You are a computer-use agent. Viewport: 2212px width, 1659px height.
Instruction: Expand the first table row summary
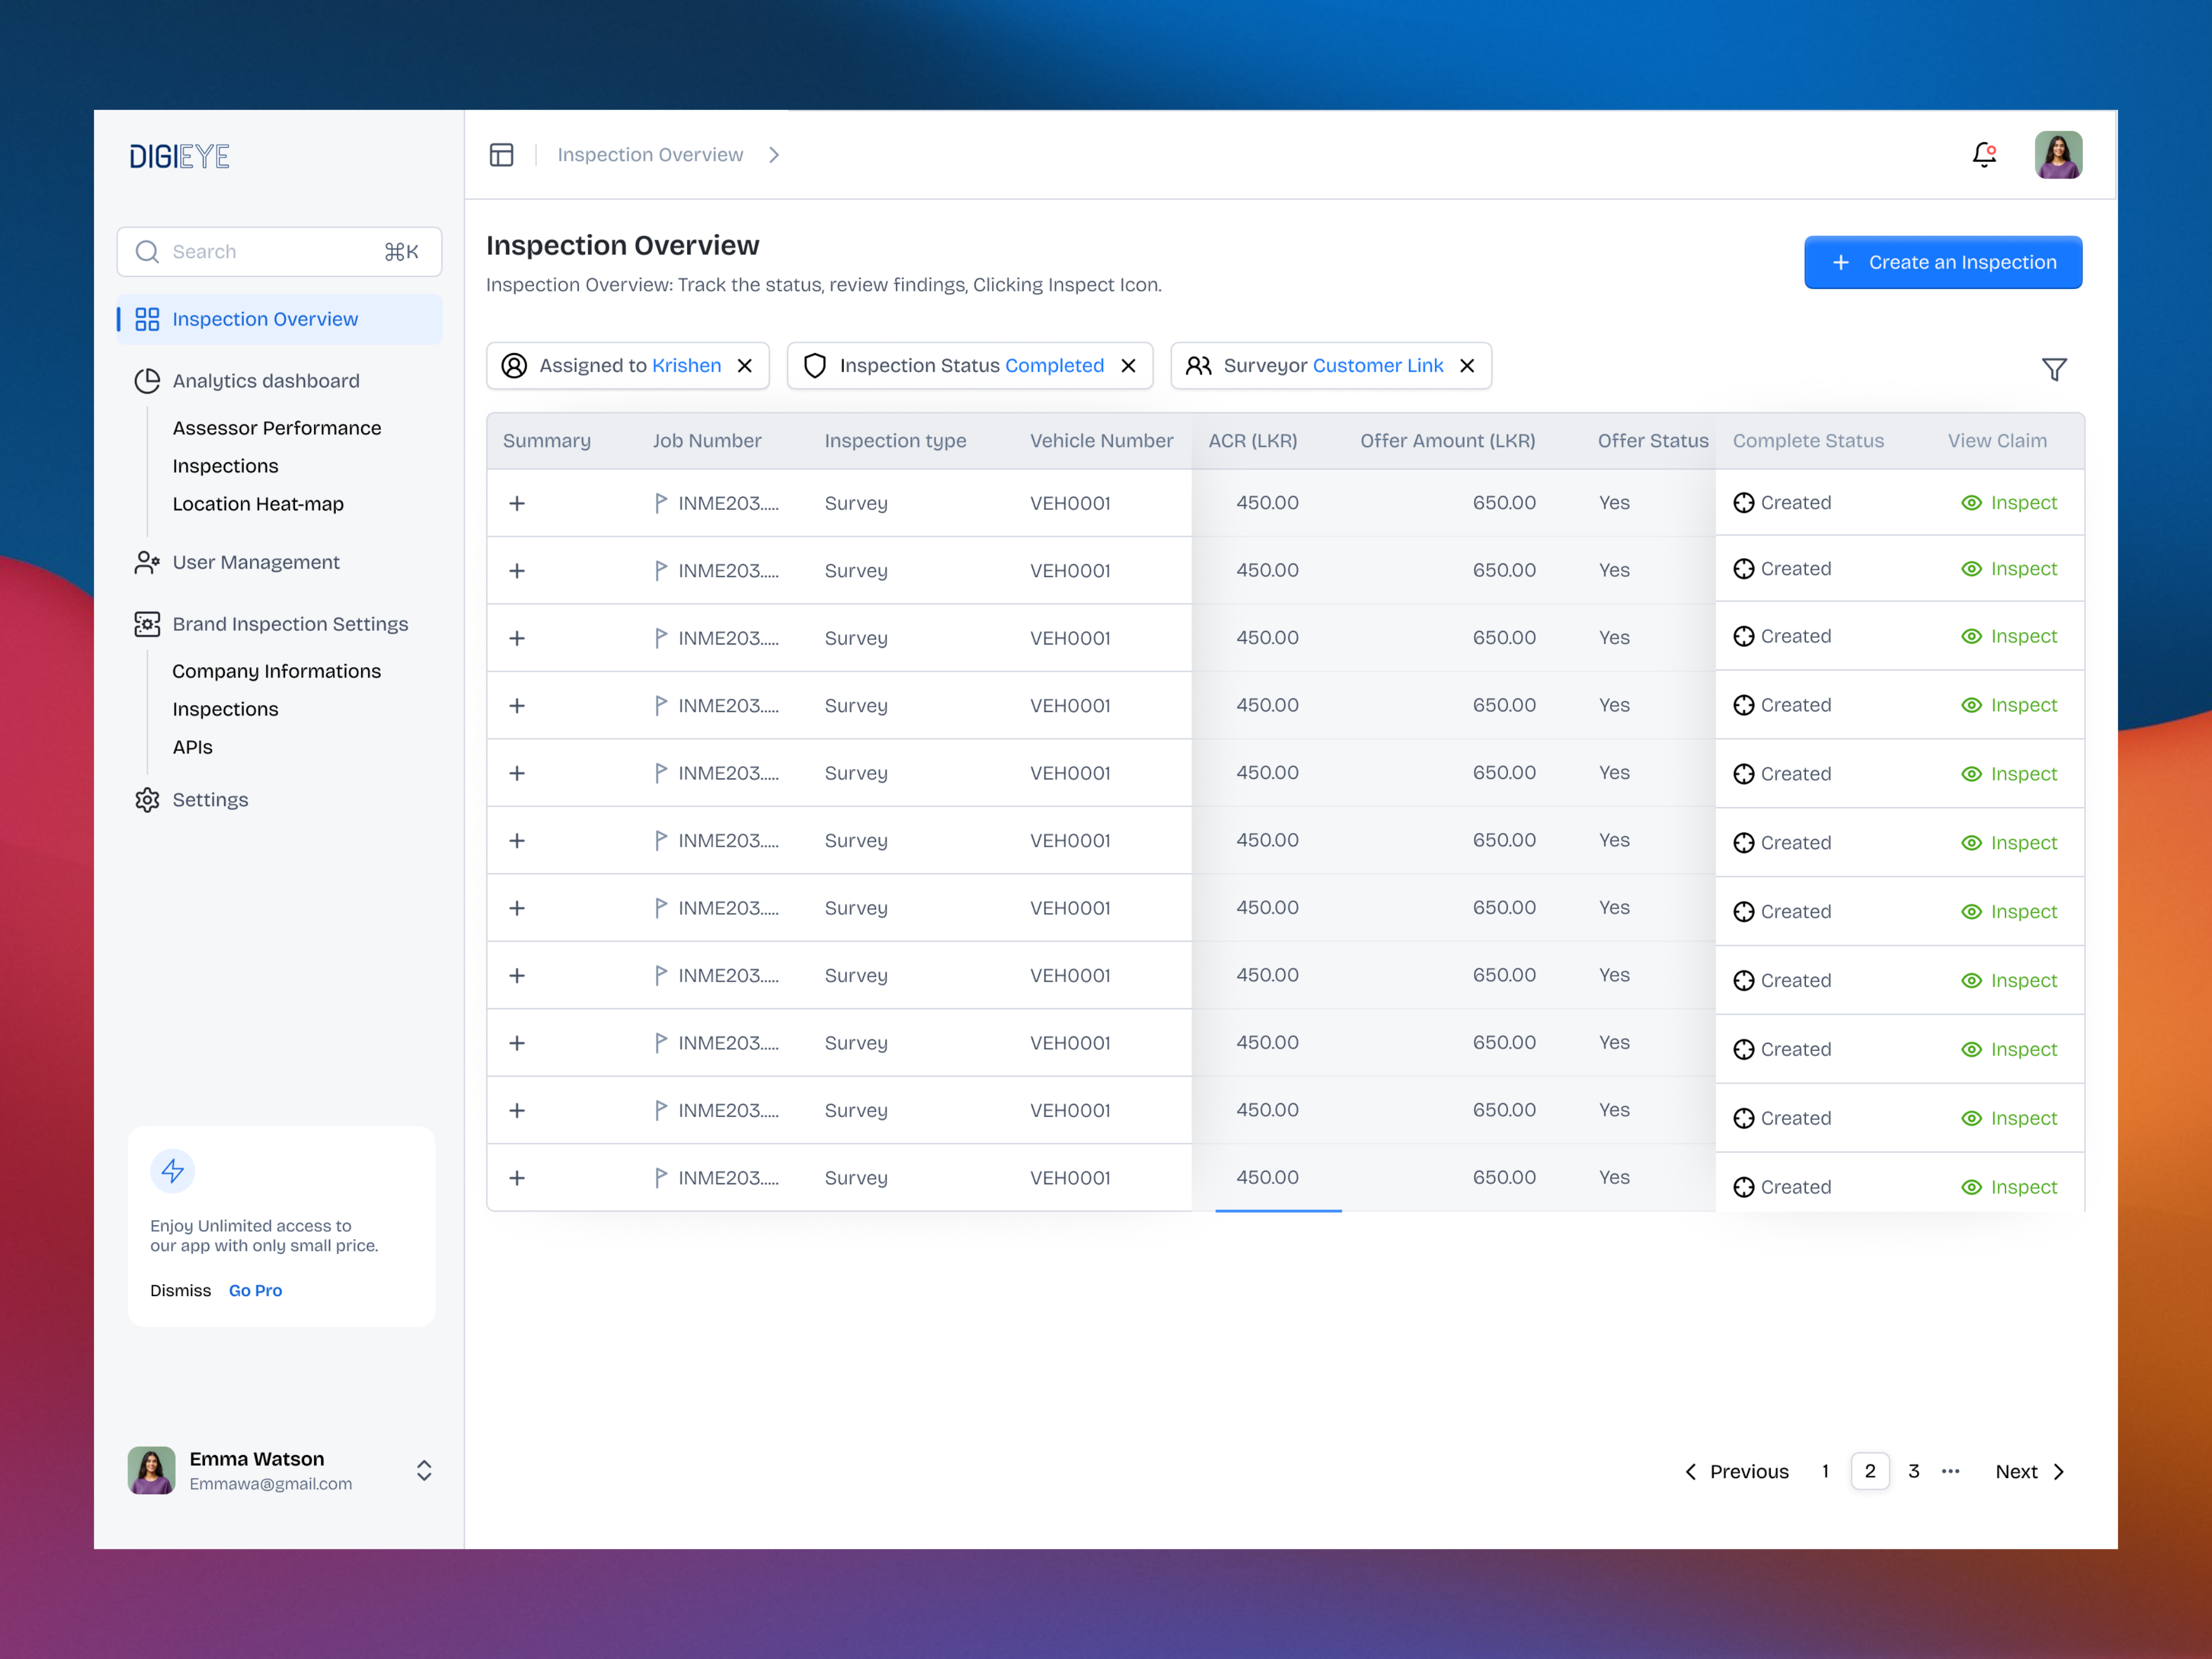(517, 503)
